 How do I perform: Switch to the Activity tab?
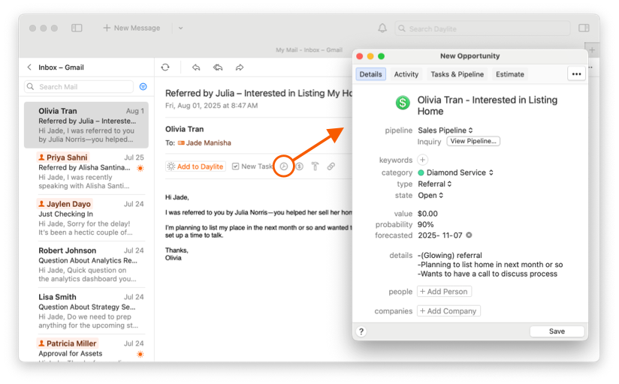point(406,74)
